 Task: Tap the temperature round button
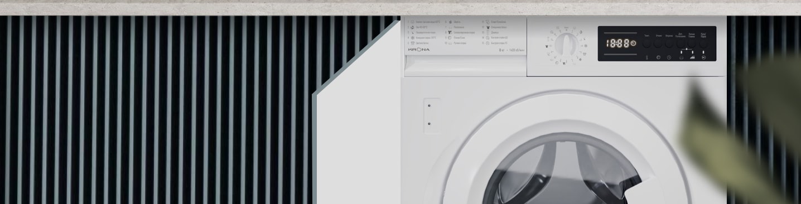[646, 43]
